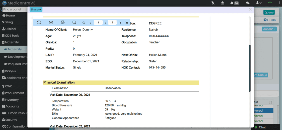This screenshot has height=130, width=282.
Task: Open Accidents and... in the sidebar
Action: (x=15, y=78)
